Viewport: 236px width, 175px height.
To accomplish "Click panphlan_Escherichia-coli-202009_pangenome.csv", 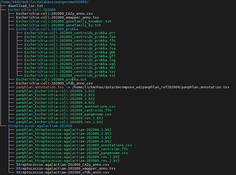I will [x=64, y=114].
